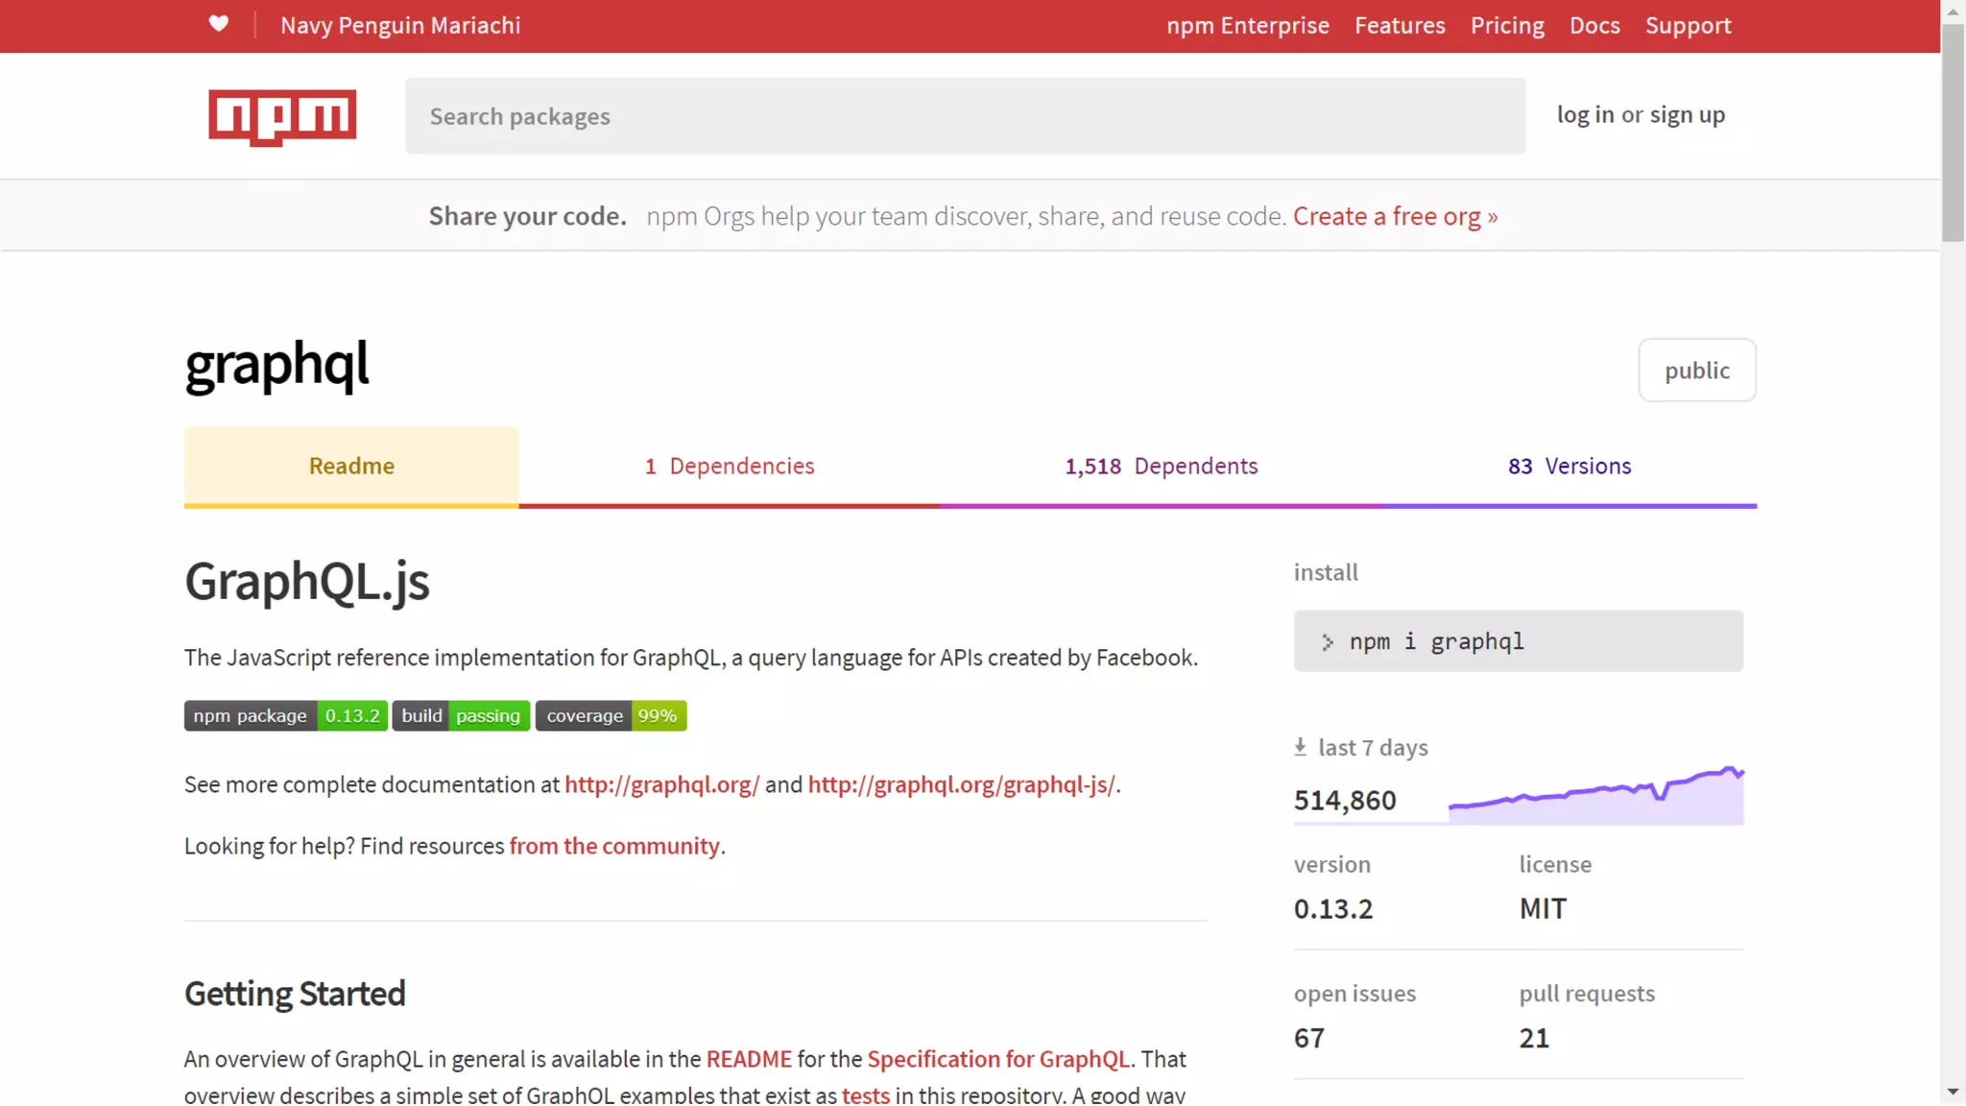Click the public badge button

(x=1696, y=371)
